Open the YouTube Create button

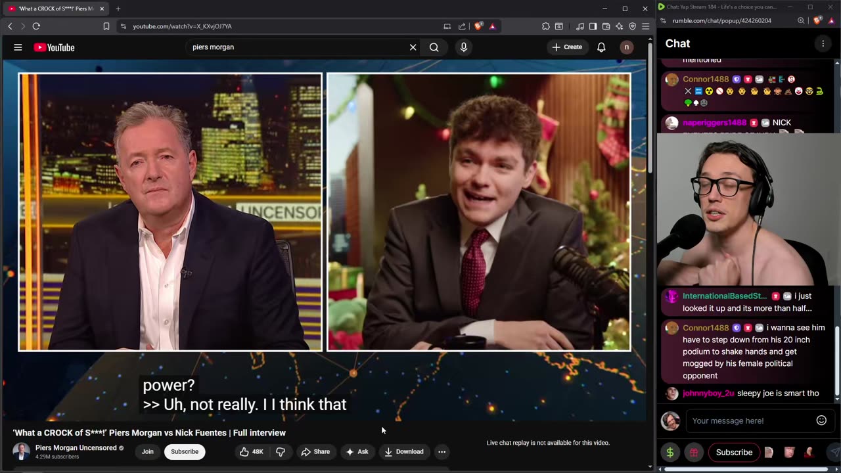point(567,47)
